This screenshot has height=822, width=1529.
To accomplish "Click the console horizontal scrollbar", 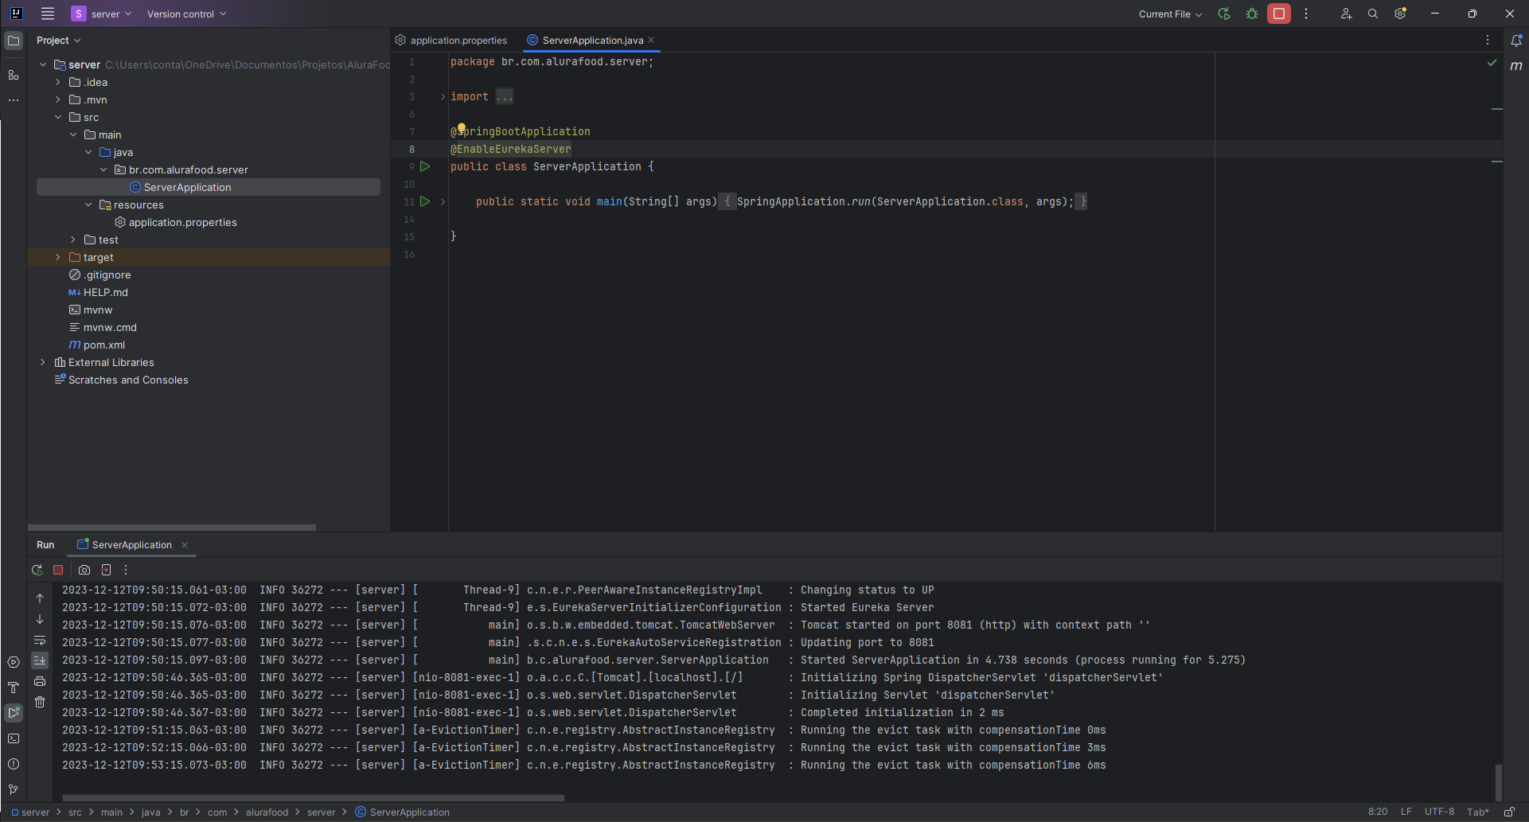I will 314,797.
